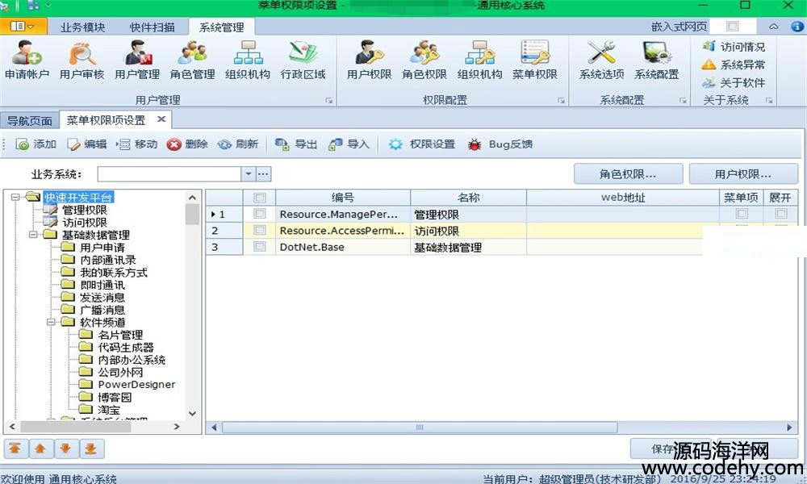Open 用户权限 ribbon icon with key

click(x=369, y=60)
